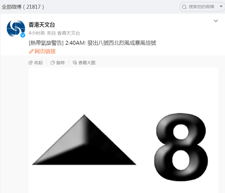The image size is (225, 193).
Task: Open the 来自 香港天文台 source link
Action: coord(63,33)
